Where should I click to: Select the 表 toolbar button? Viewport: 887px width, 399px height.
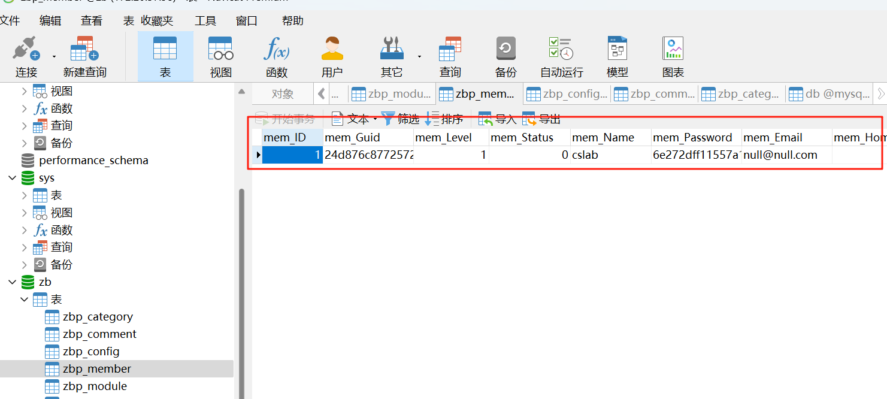coord(165,57)
